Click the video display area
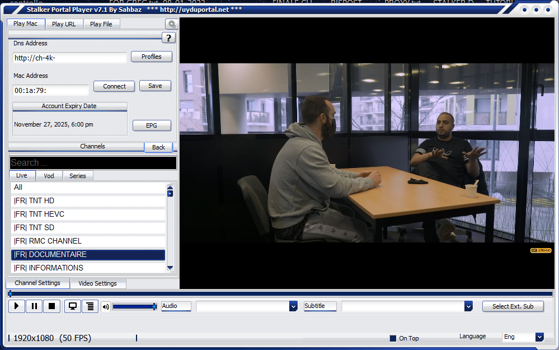 [367, 153]
